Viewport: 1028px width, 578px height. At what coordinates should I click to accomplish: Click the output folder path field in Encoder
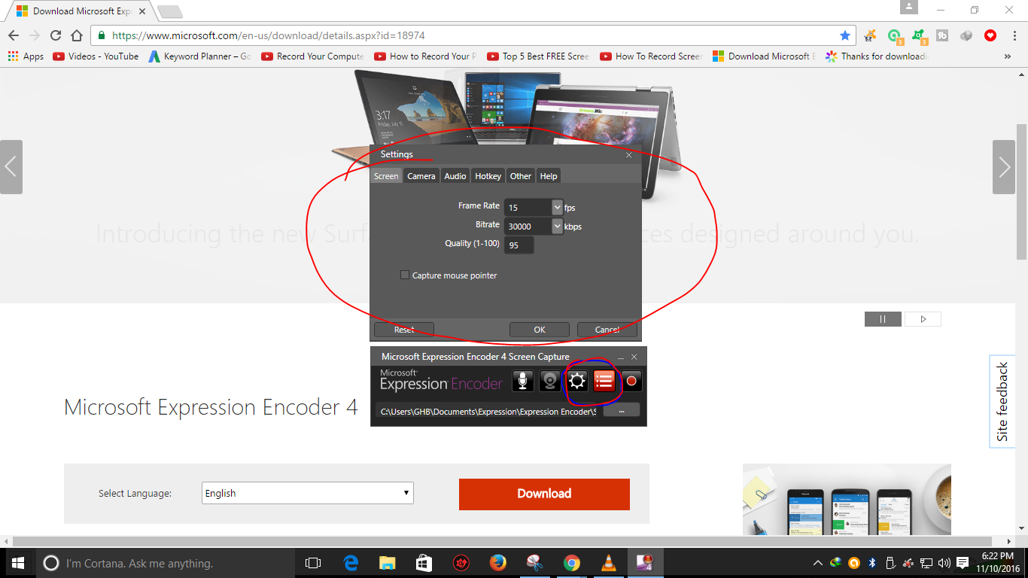click(x=488, y=411)
